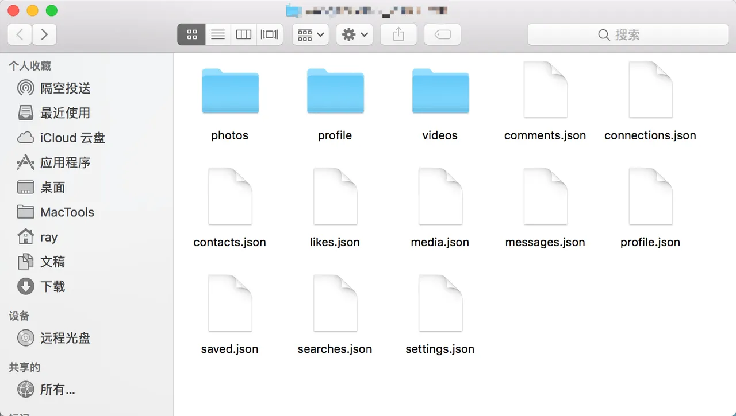
Task: Switch to list view
Action: coord(218,34)
